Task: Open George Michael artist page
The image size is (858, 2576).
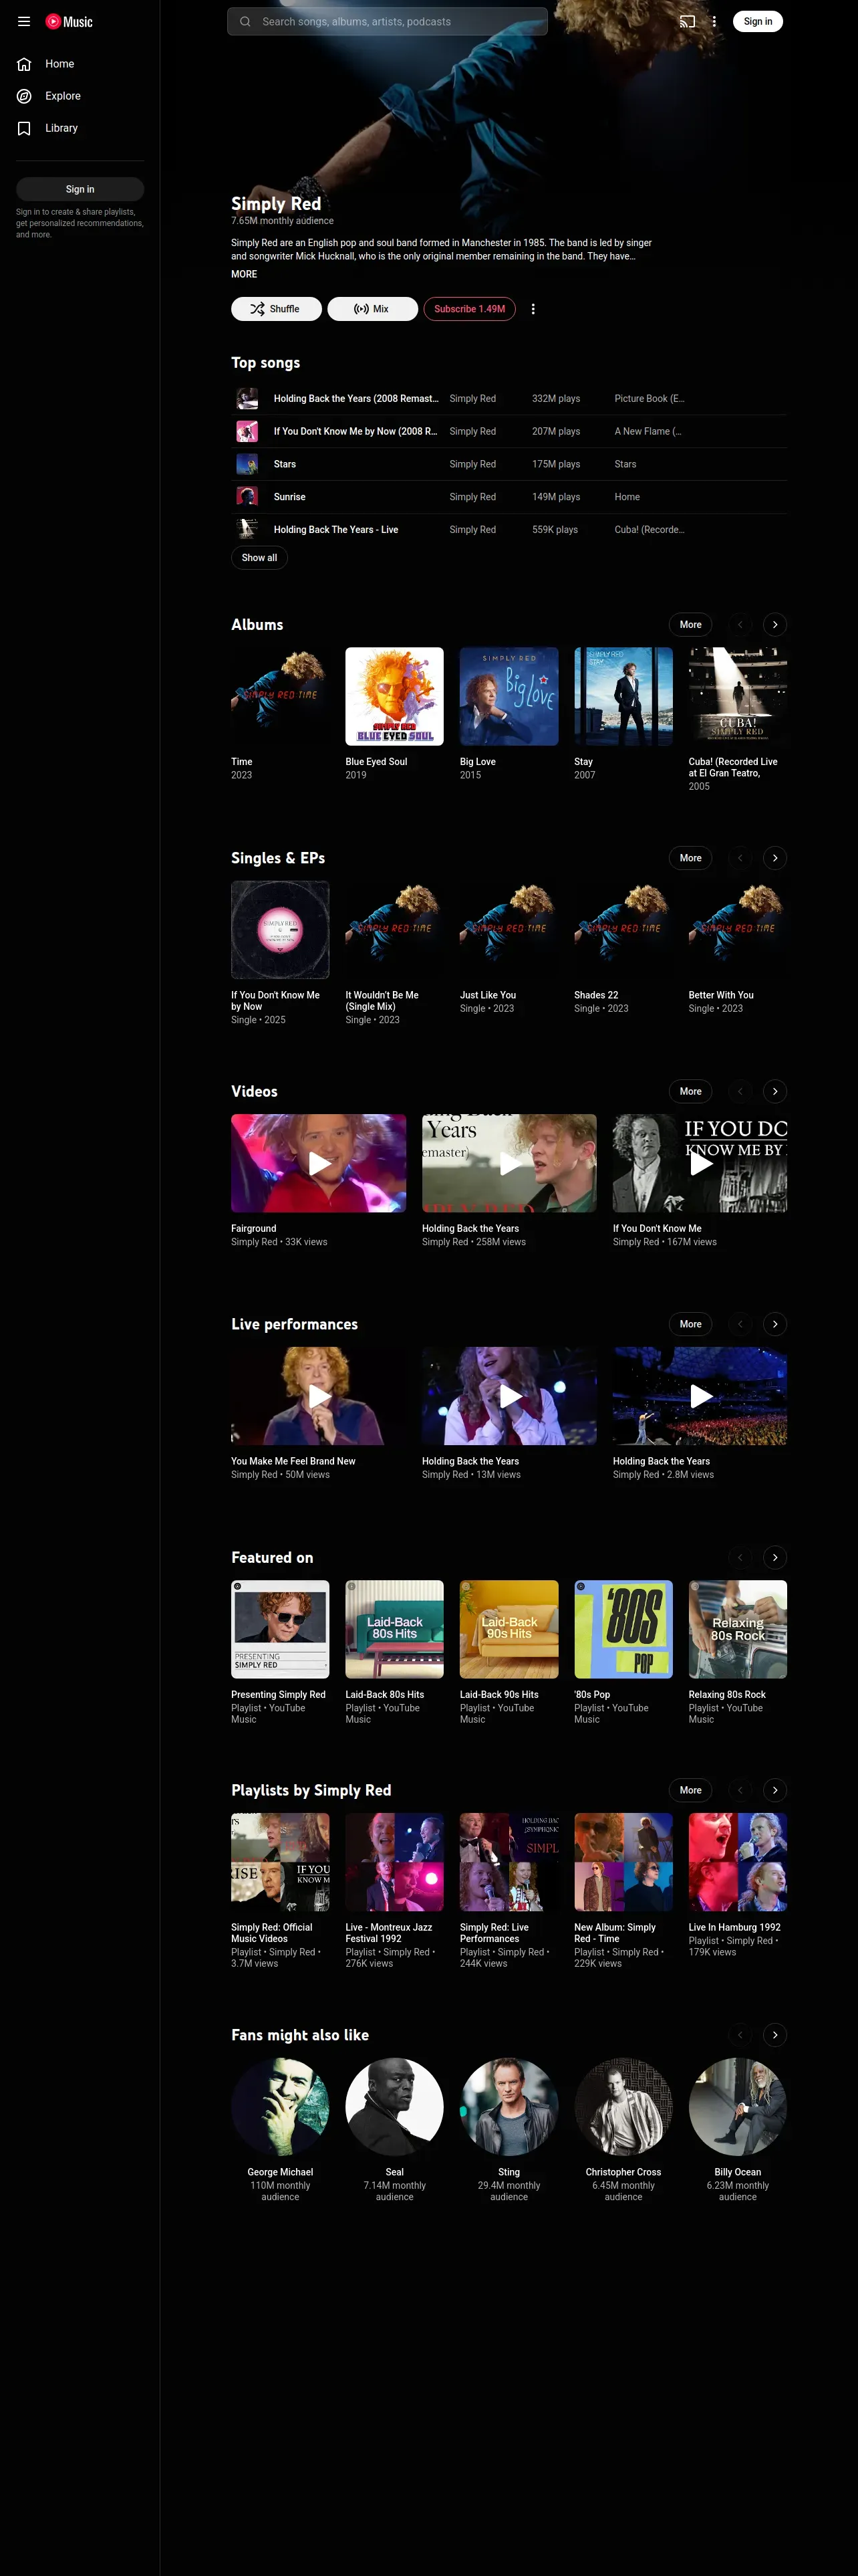Action: pyautogui.click(x=280, y=2107)
